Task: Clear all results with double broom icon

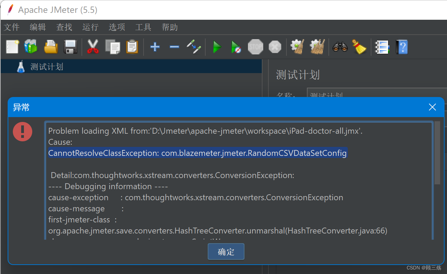Action: (x=317, y=46)
